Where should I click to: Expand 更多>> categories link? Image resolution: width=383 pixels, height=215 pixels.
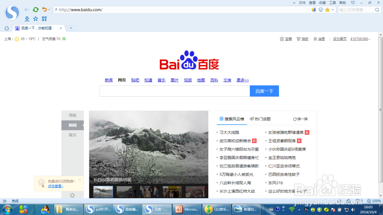242,80
